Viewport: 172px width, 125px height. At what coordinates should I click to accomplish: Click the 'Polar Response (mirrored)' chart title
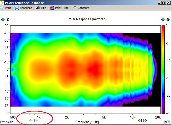(87, 19)
